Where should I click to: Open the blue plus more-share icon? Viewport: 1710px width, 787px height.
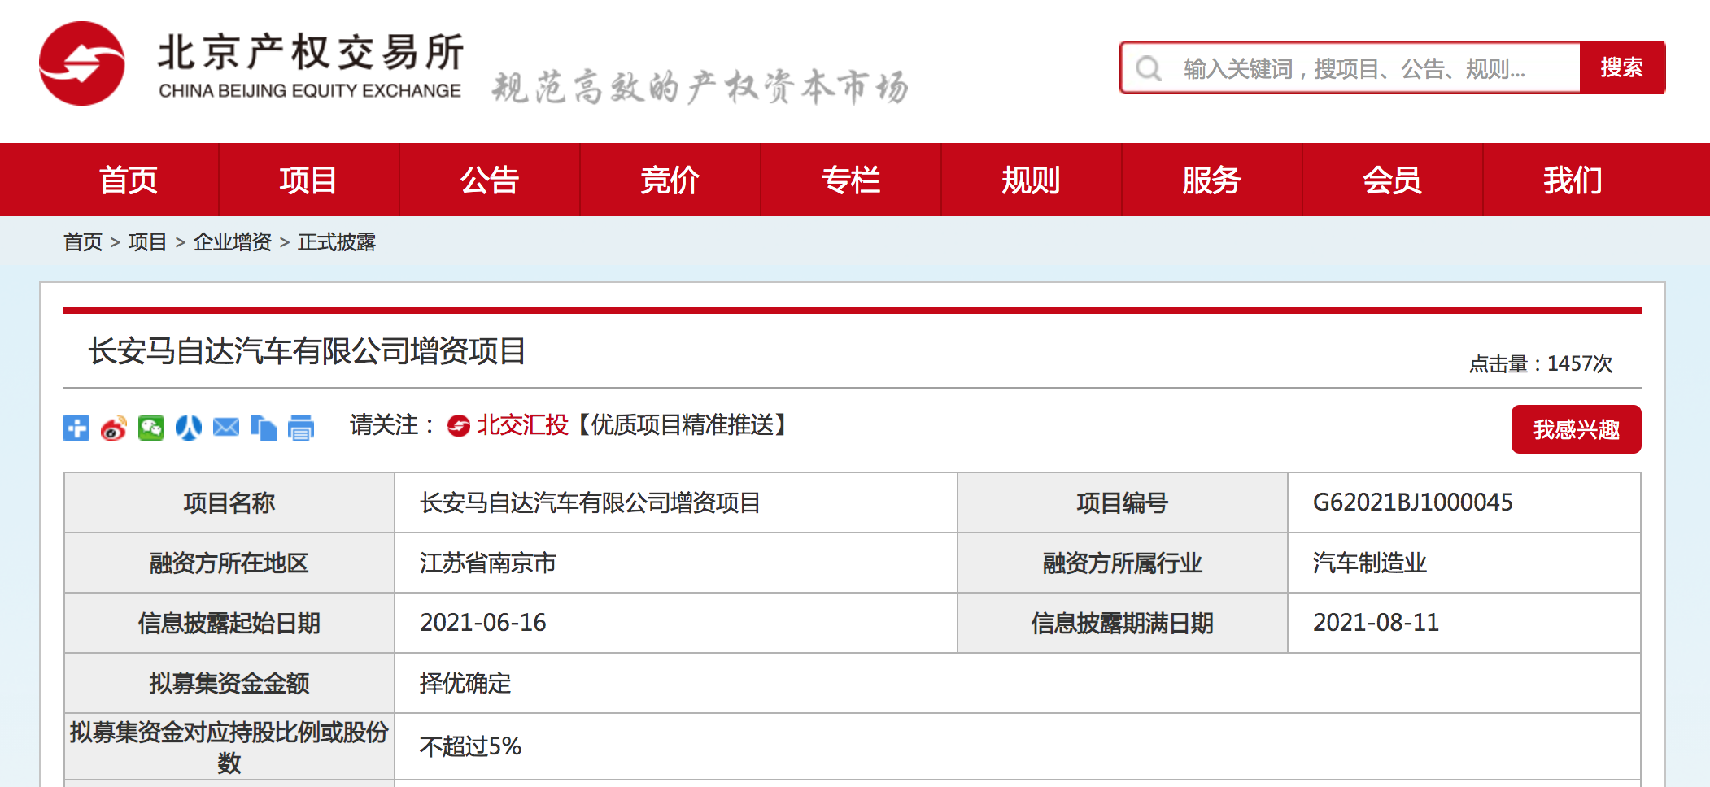[76, 427]
